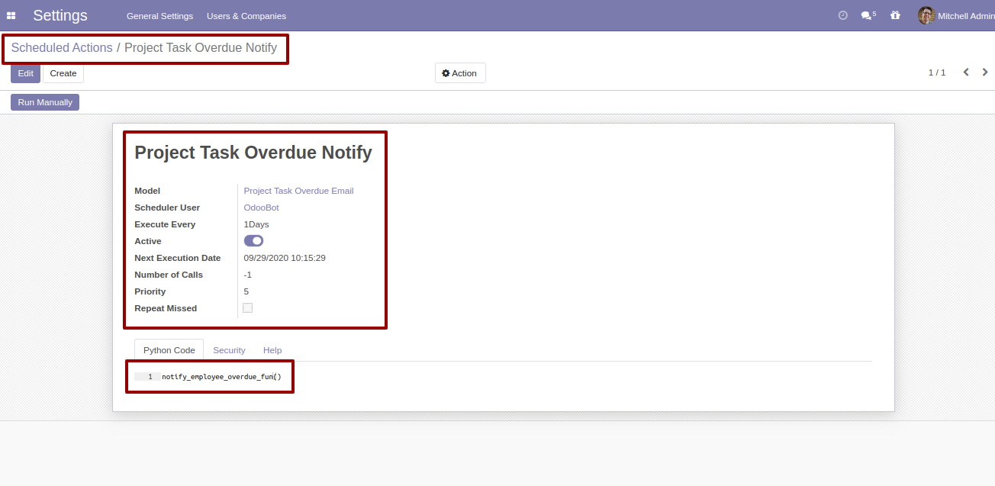This screenshot has width=995, height=486.
Task: Click Mitchell Admin avatar picture
Action: point(926,15)
